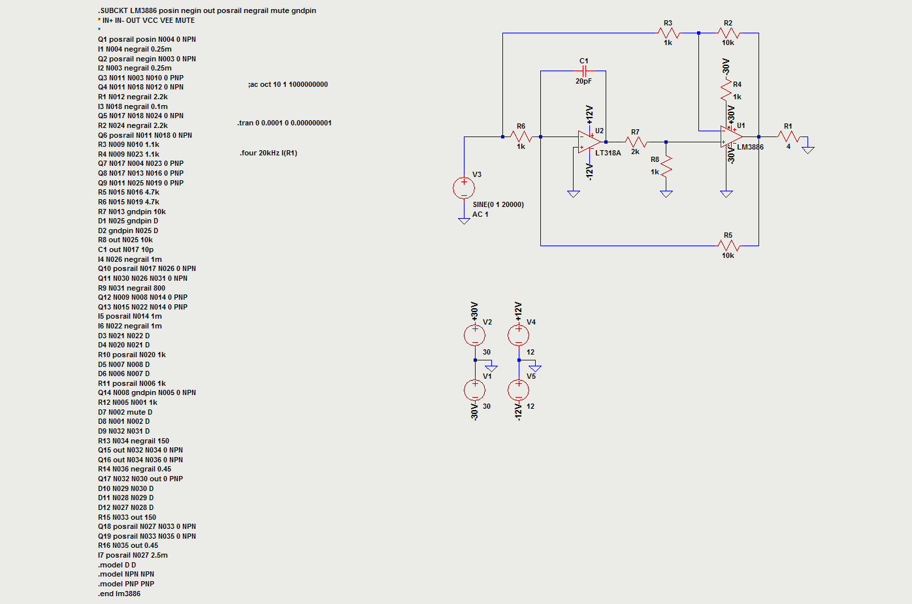Viewport: 912px width, 604px height.
Task: Click the 'AC 1' text under V3
Action: coord(480,214)
